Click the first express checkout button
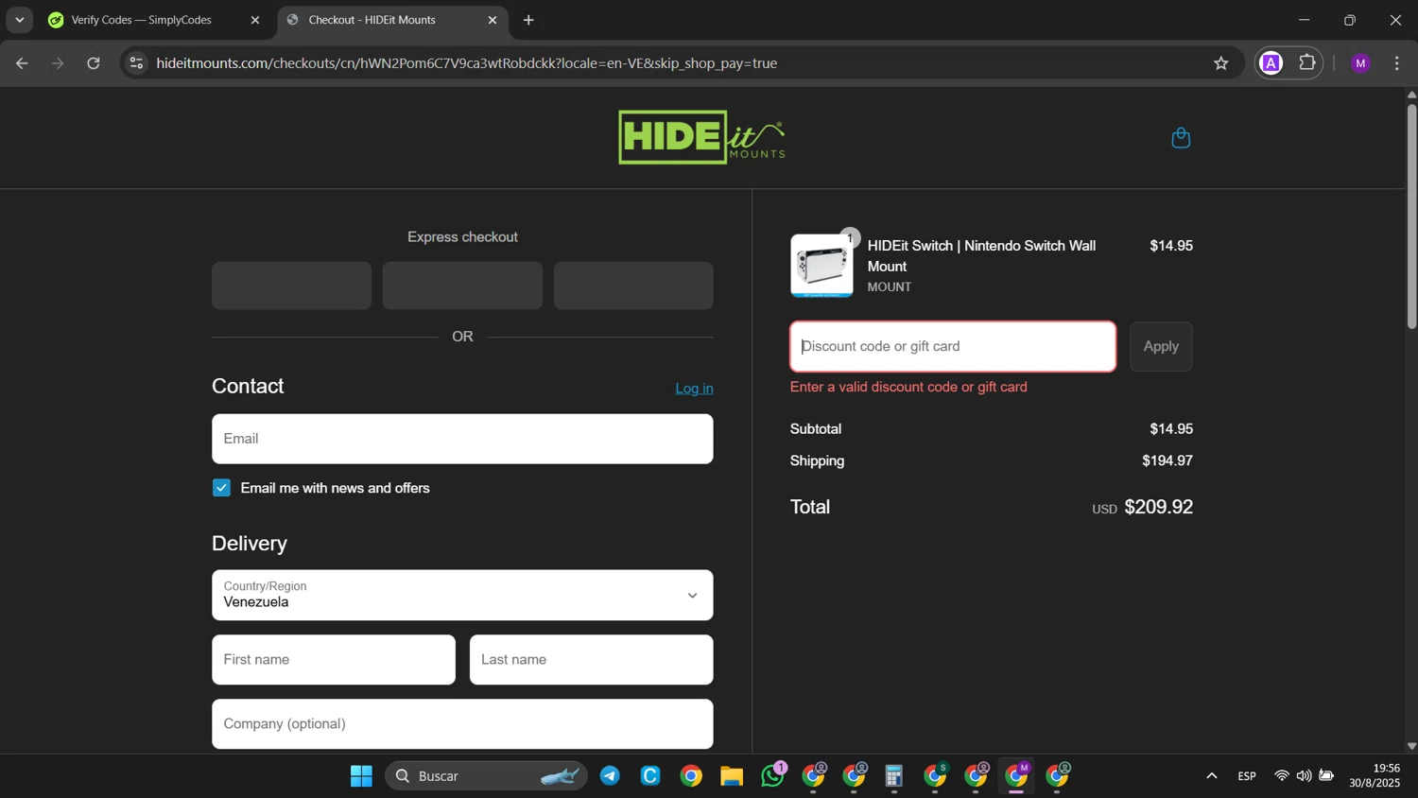 coord(291,286)
